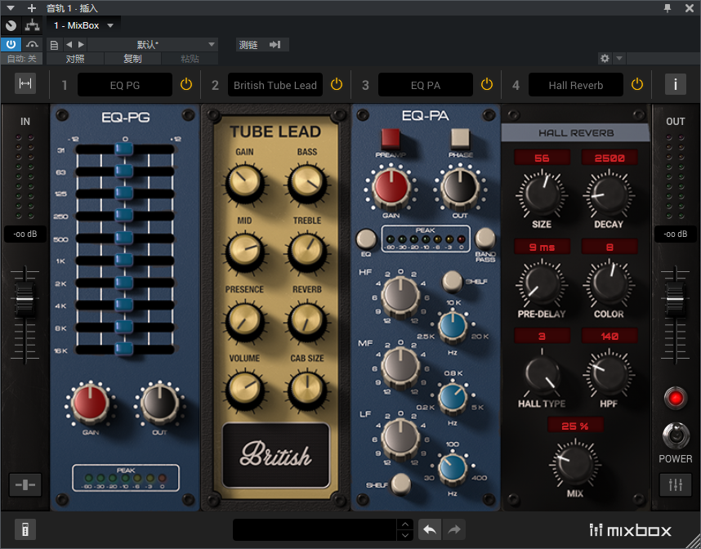Click the bottom-left remote device icon
The height and width of the screenshot is (549, 701).
point(25,530)
